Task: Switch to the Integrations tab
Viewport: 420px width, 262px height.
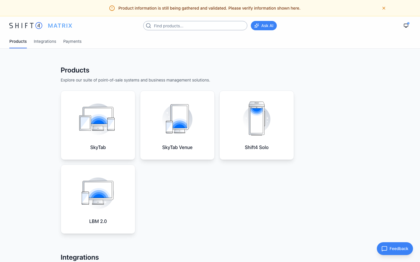Action: (45, 41)
